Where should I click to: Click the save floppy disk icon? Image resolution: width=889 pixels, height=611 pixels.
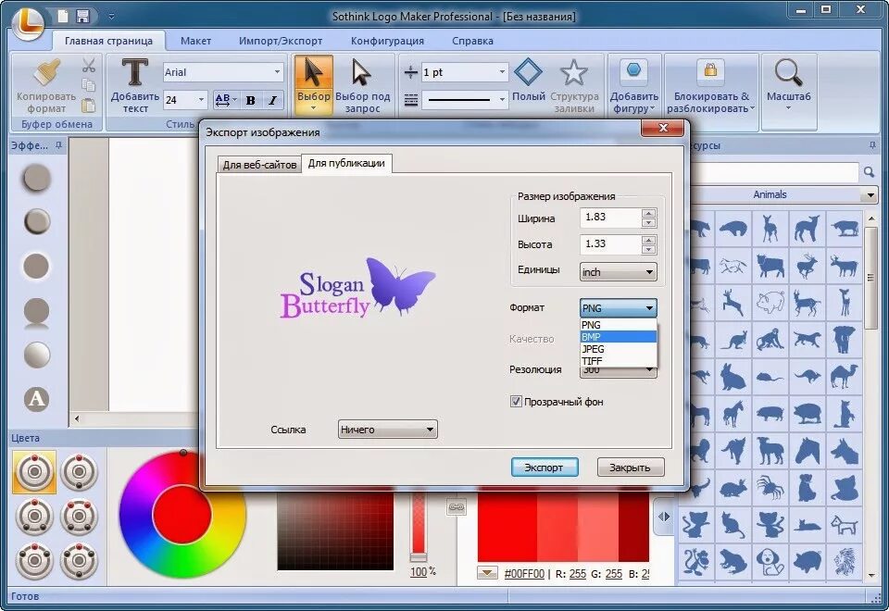pyautogui.click(x=82, y=16)
